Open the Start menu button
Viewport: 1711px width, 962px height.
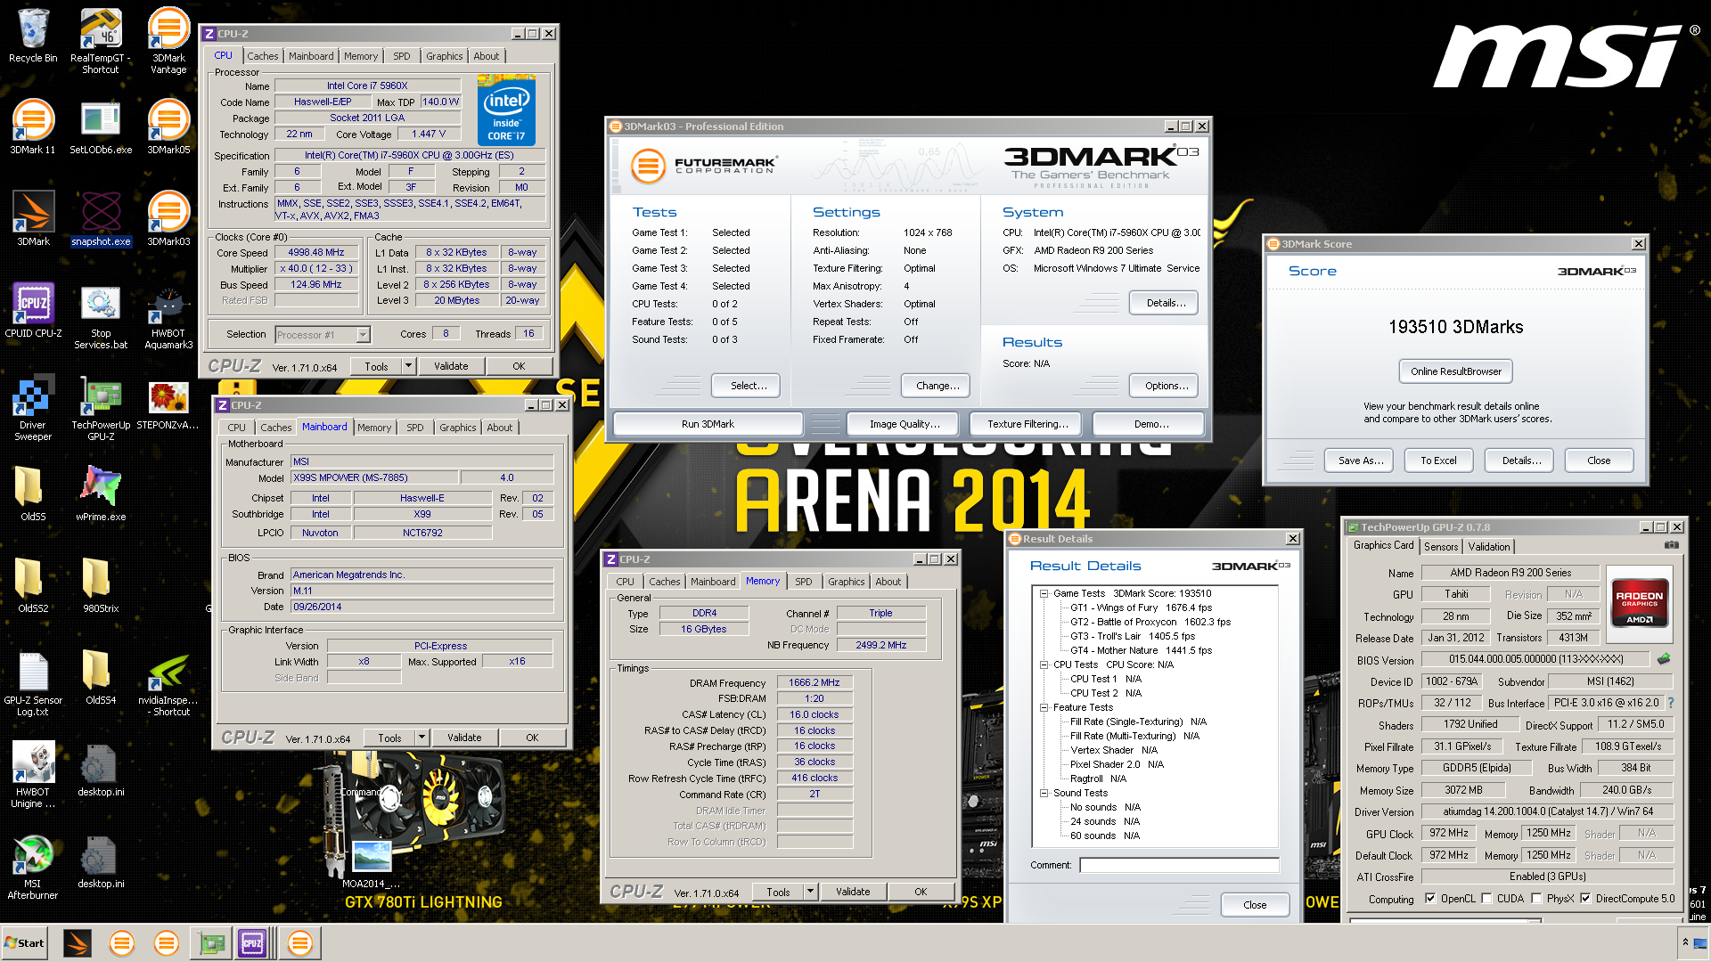click(25, 942)
